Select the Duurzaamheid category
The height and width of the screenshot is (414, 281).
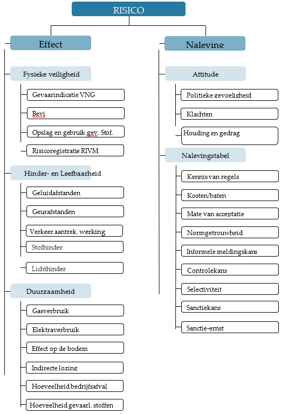coord(51,291)
